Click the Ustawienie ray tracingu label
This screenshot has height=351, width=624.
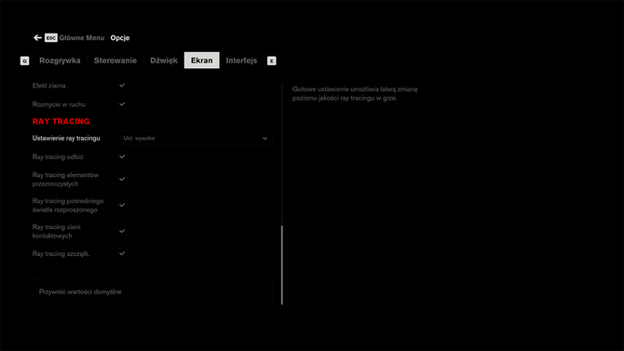coord(66,138)
